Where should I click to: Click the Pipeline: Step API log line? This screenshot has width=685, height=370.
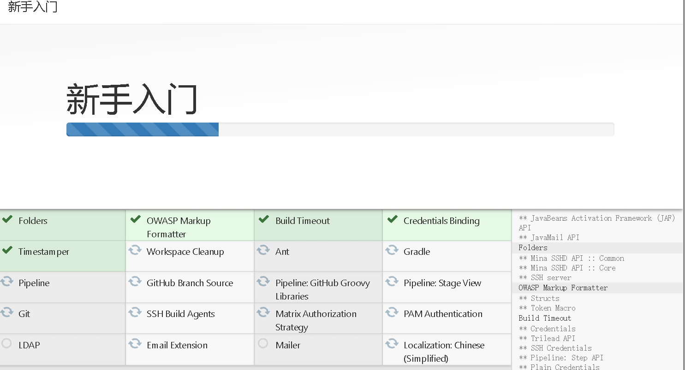pyautogui.click(x=561, y=358)
